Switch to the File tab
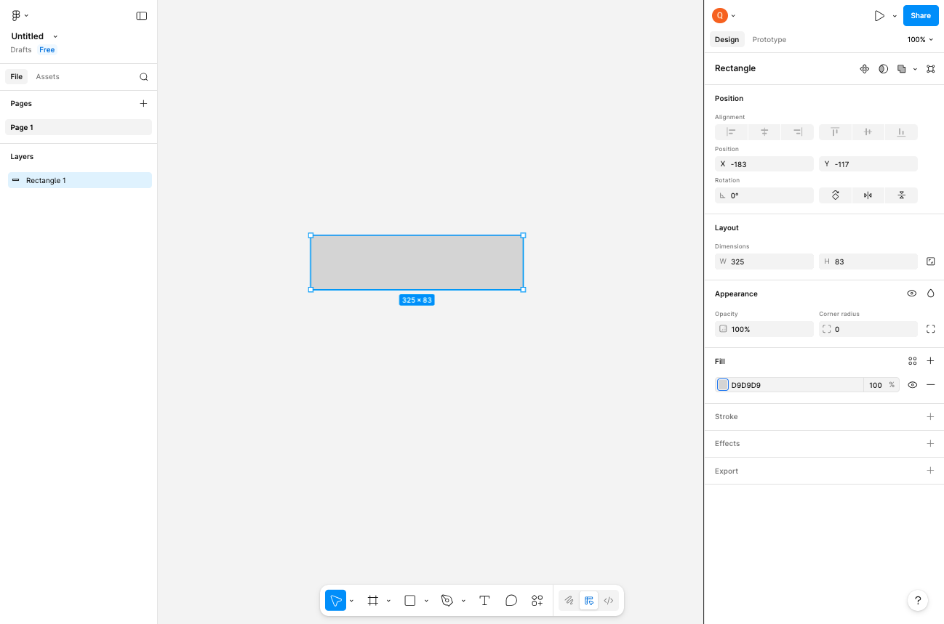The width and height of the screenshot is (944, 624). 17,77
